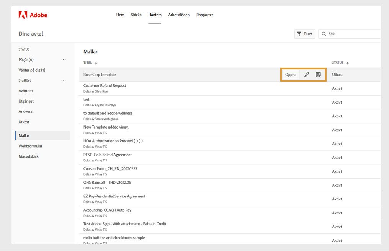Select Massutskick in the sidebar
389x251 pixels.
(29, 156)
